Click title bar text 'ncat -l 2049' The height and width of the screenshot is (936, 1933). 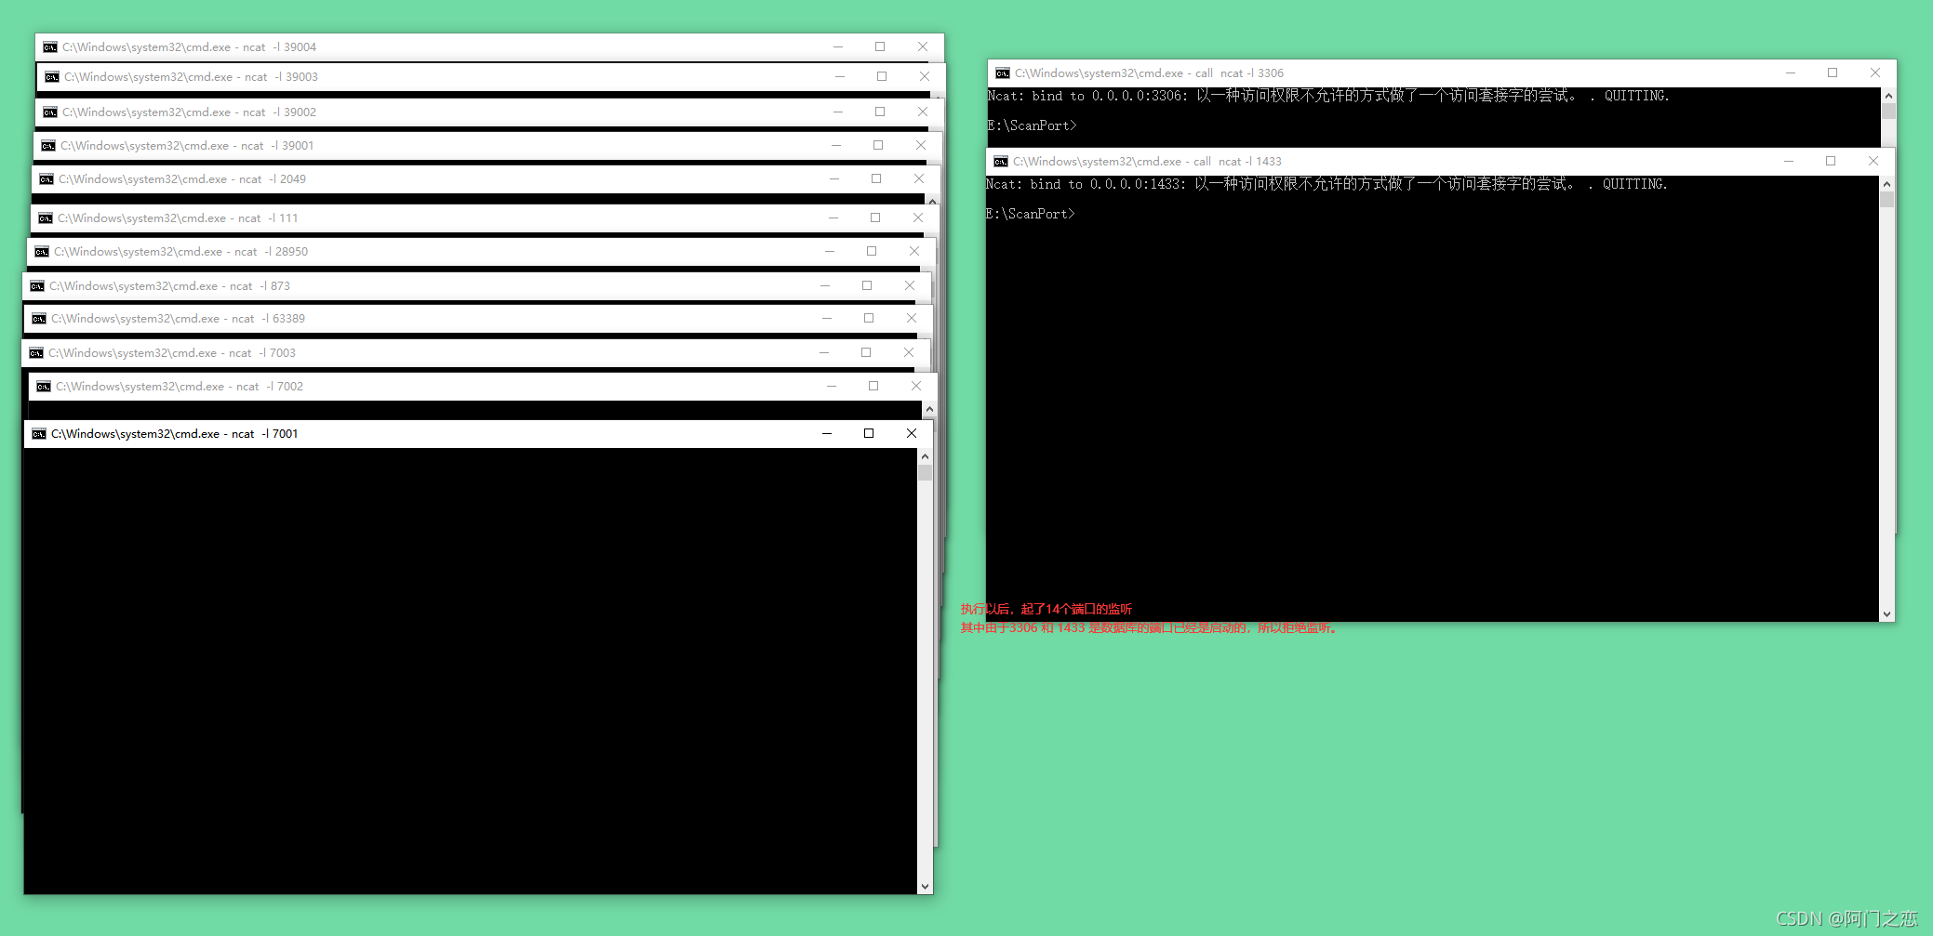(273, 179)
